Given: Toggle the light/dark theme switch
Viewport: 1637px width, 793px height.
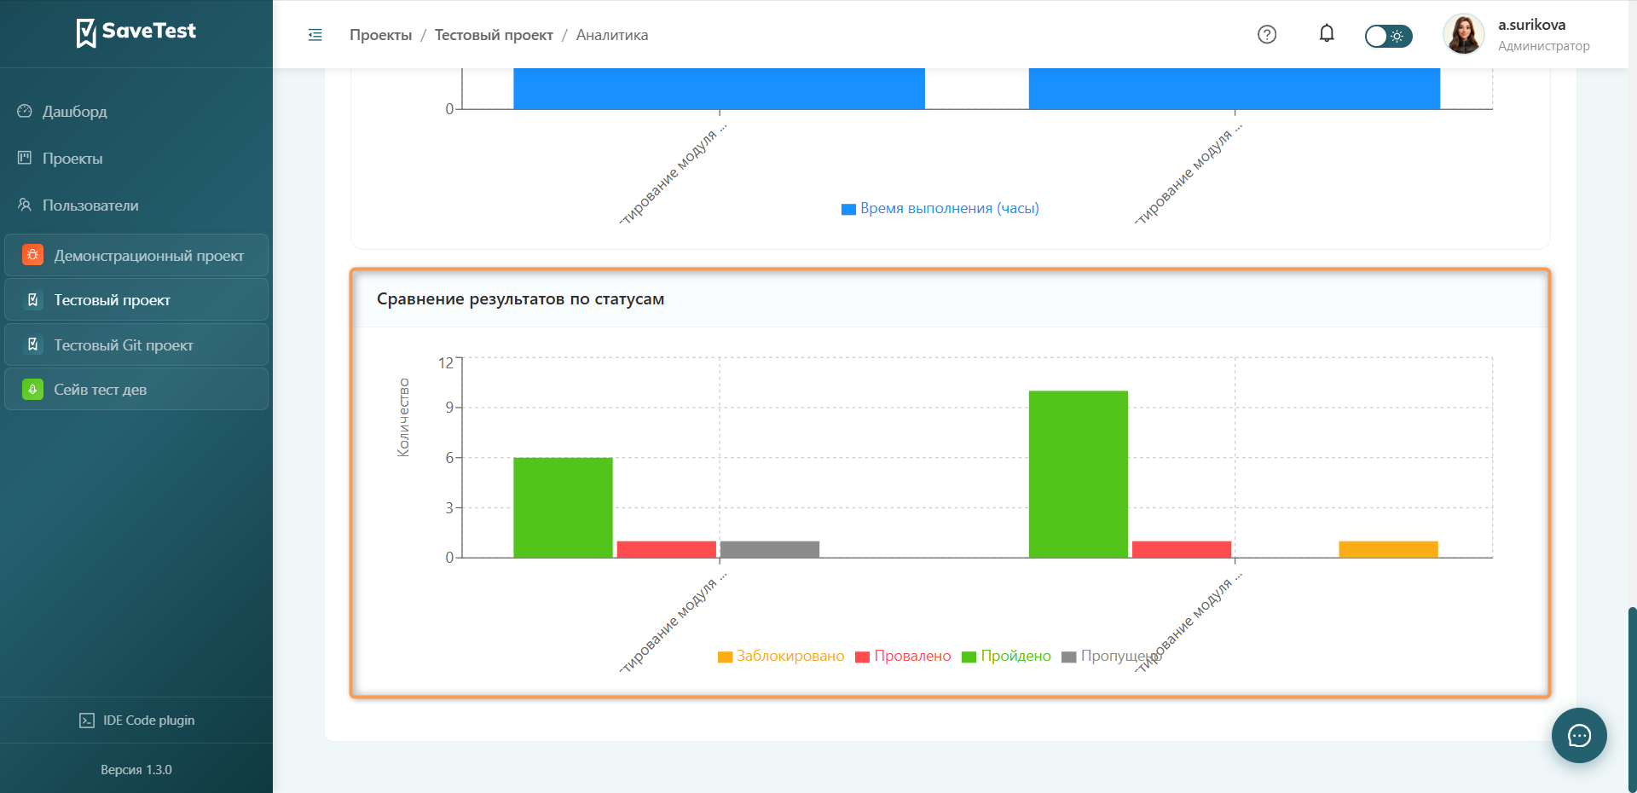Looking at the screenshot, I should click(1388, 36).
